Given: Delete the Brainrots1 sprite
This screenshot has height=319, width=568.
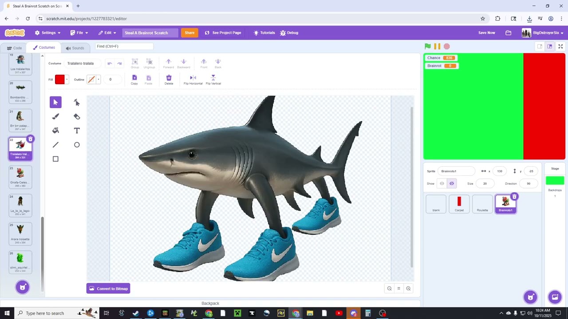Looking at the screenshot, I should [514, 197].
